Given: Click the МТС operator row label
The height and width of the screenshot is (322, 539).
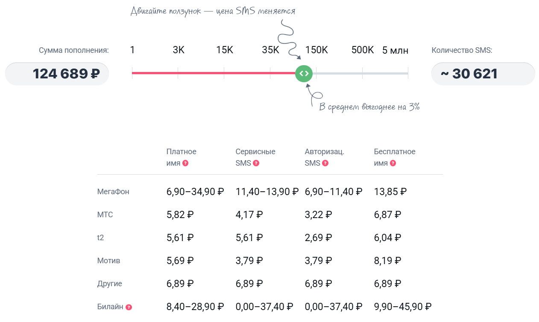Looking at the screenshot, I should click(105, 215).
